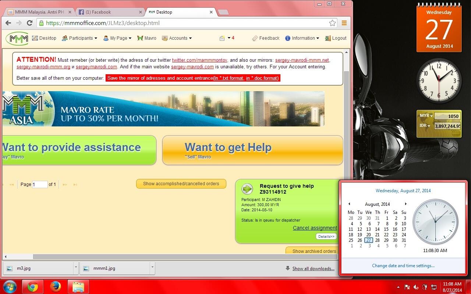The width and height of the screenshot is (471, 294).
Task: Open downloaded file m3.jpg
Action: [x=39, y=268]
